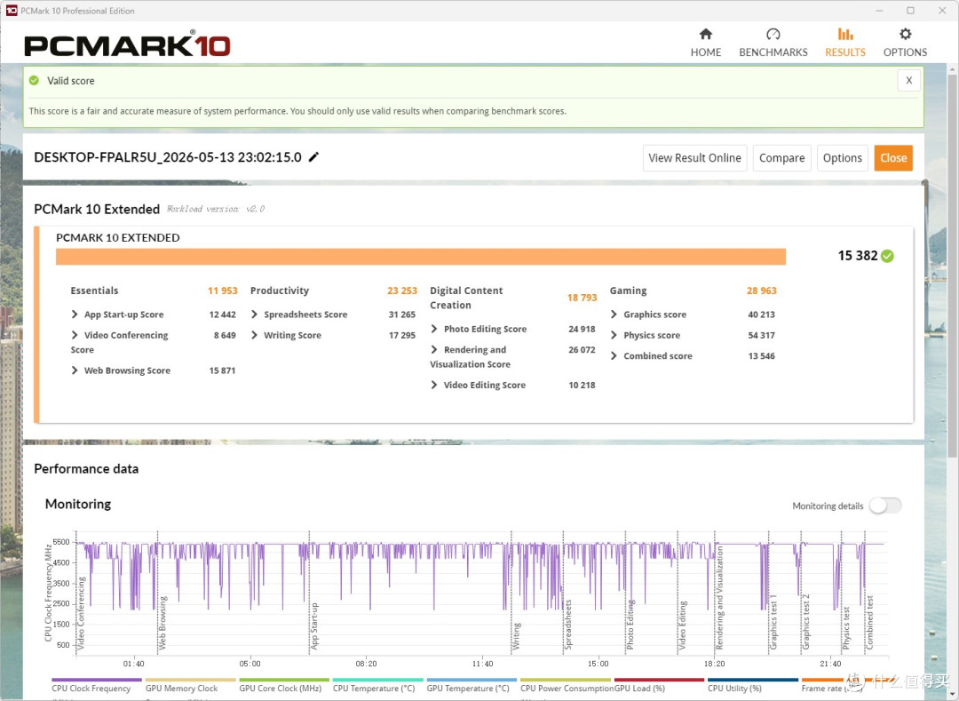Click the Physics test marker
The width and height of the screenshot is (959, 701).
(846, 628)
